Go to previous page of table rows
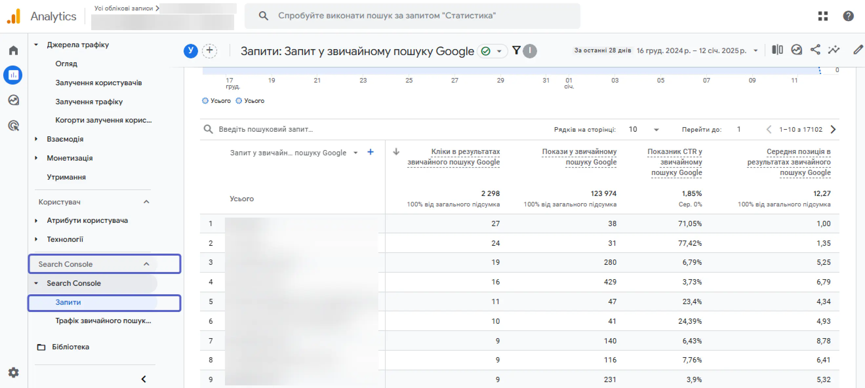This screenshot has height=388, width=865. pyautogui.click(x=769, y=129)
